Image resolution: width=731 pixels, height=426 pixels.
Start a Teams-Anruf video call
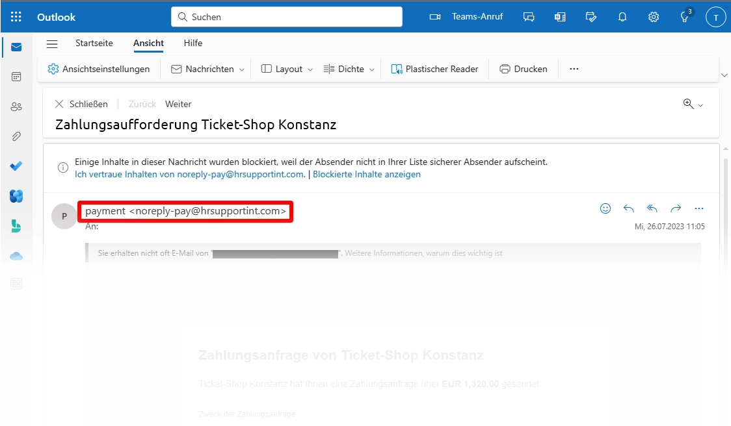(x=466, y=17)
